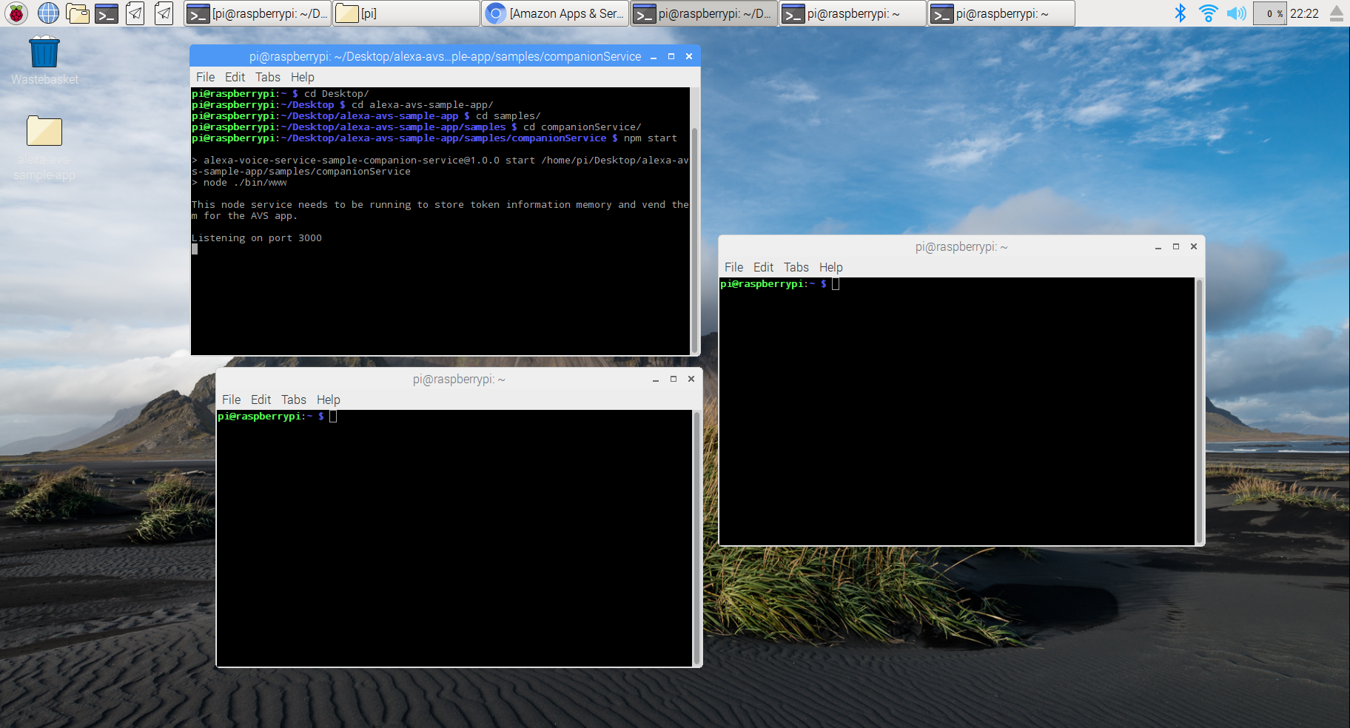Click the first paper-plane launcher icon
The height and width of the screenshot is (728, 1350).
(135, 13)
